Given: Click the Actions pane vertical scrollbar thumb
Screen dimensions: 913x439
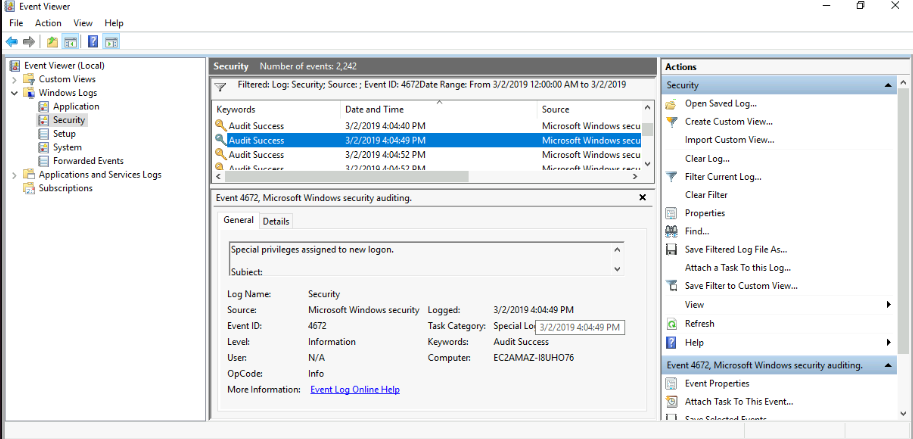Looking at the screenshot, I should pyautogui.click(x=903, y=221).
